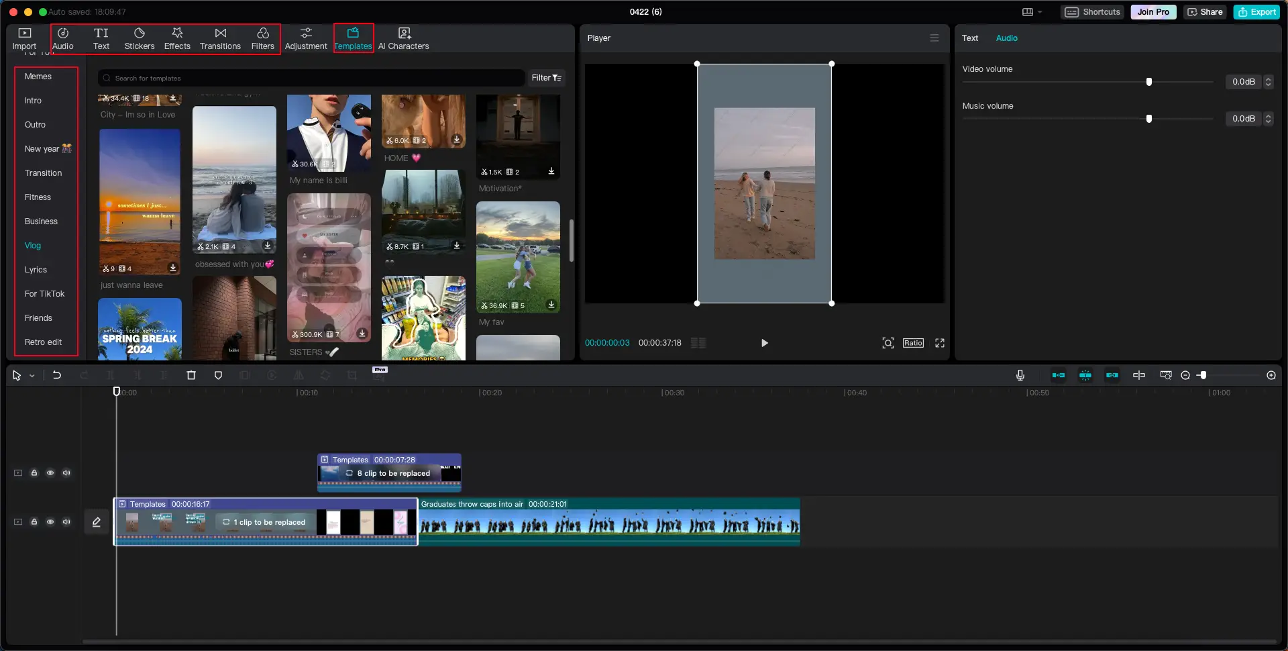This screenshot has height=651, width=1288.
Task: Mute the bottom video track
Action: click(x=66, y=521)
